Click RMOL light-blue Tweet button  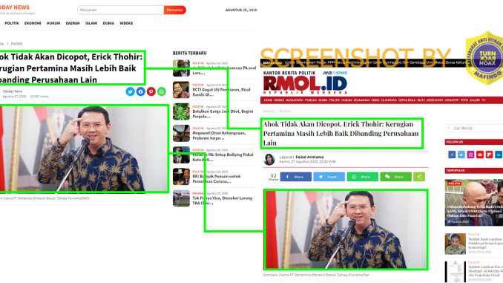[x=329, y=177]
